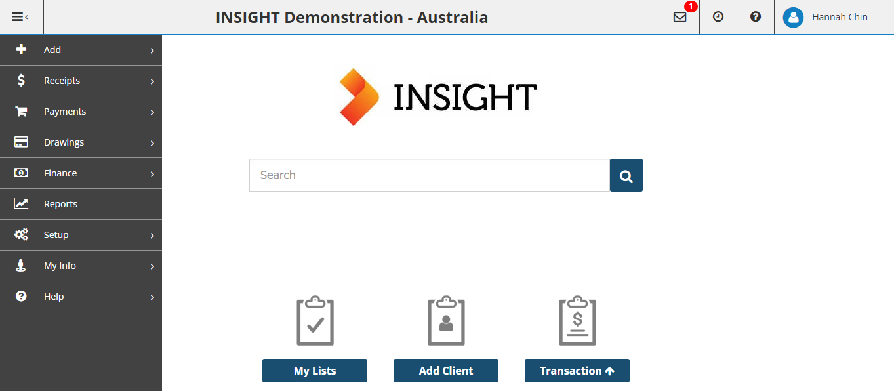Click the banknote icon beside Finance
The image size is (894, 391).
[x=21, y=173]
